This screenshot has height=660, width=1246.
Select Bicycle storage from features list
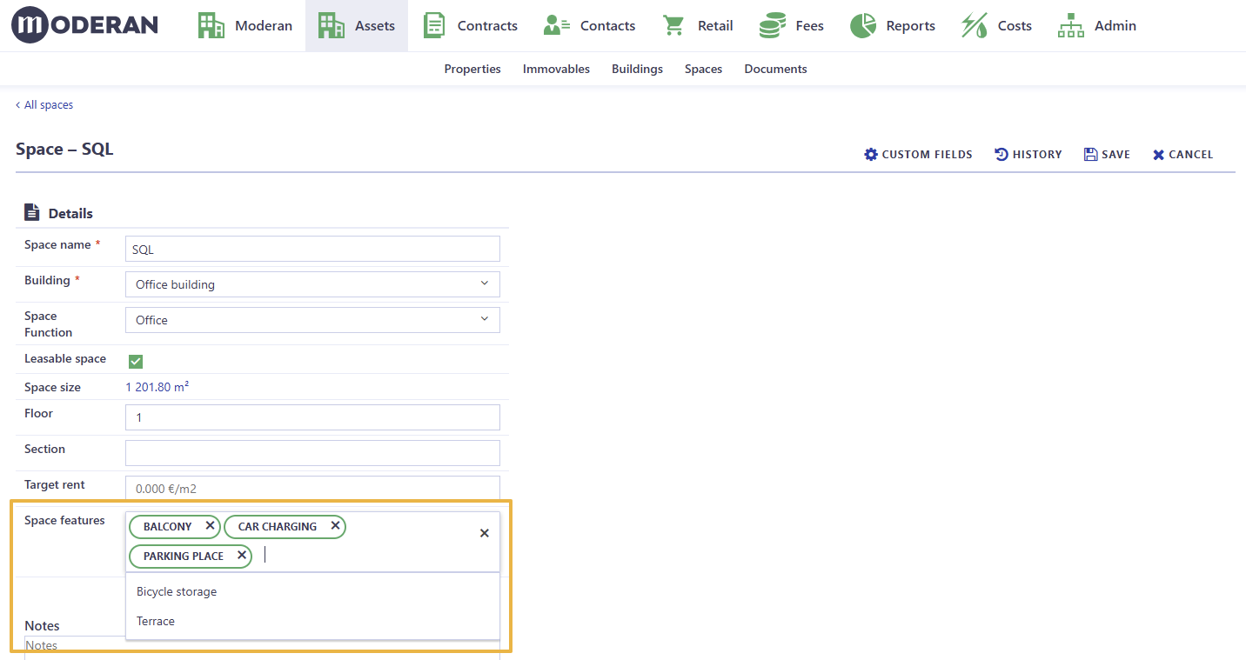click(177, 591)
